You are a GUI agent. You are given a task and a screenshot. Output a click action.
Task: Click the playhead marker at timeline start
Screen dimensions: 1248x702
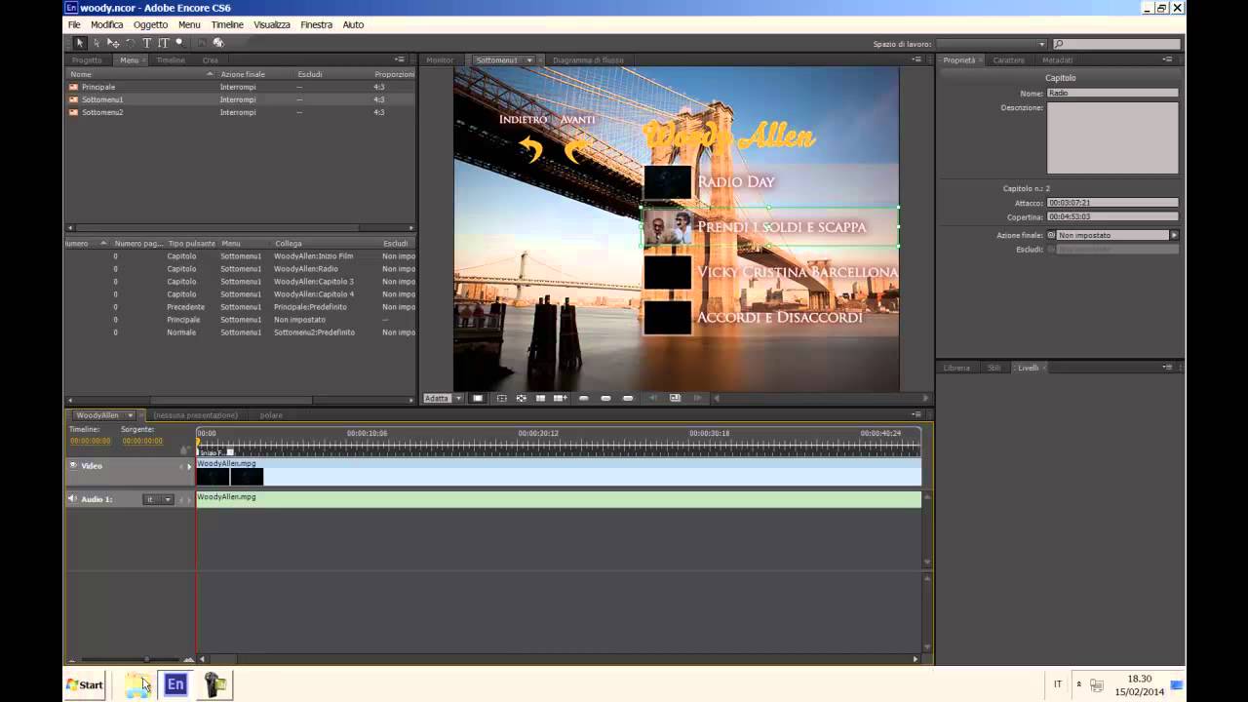pos(198,442)
